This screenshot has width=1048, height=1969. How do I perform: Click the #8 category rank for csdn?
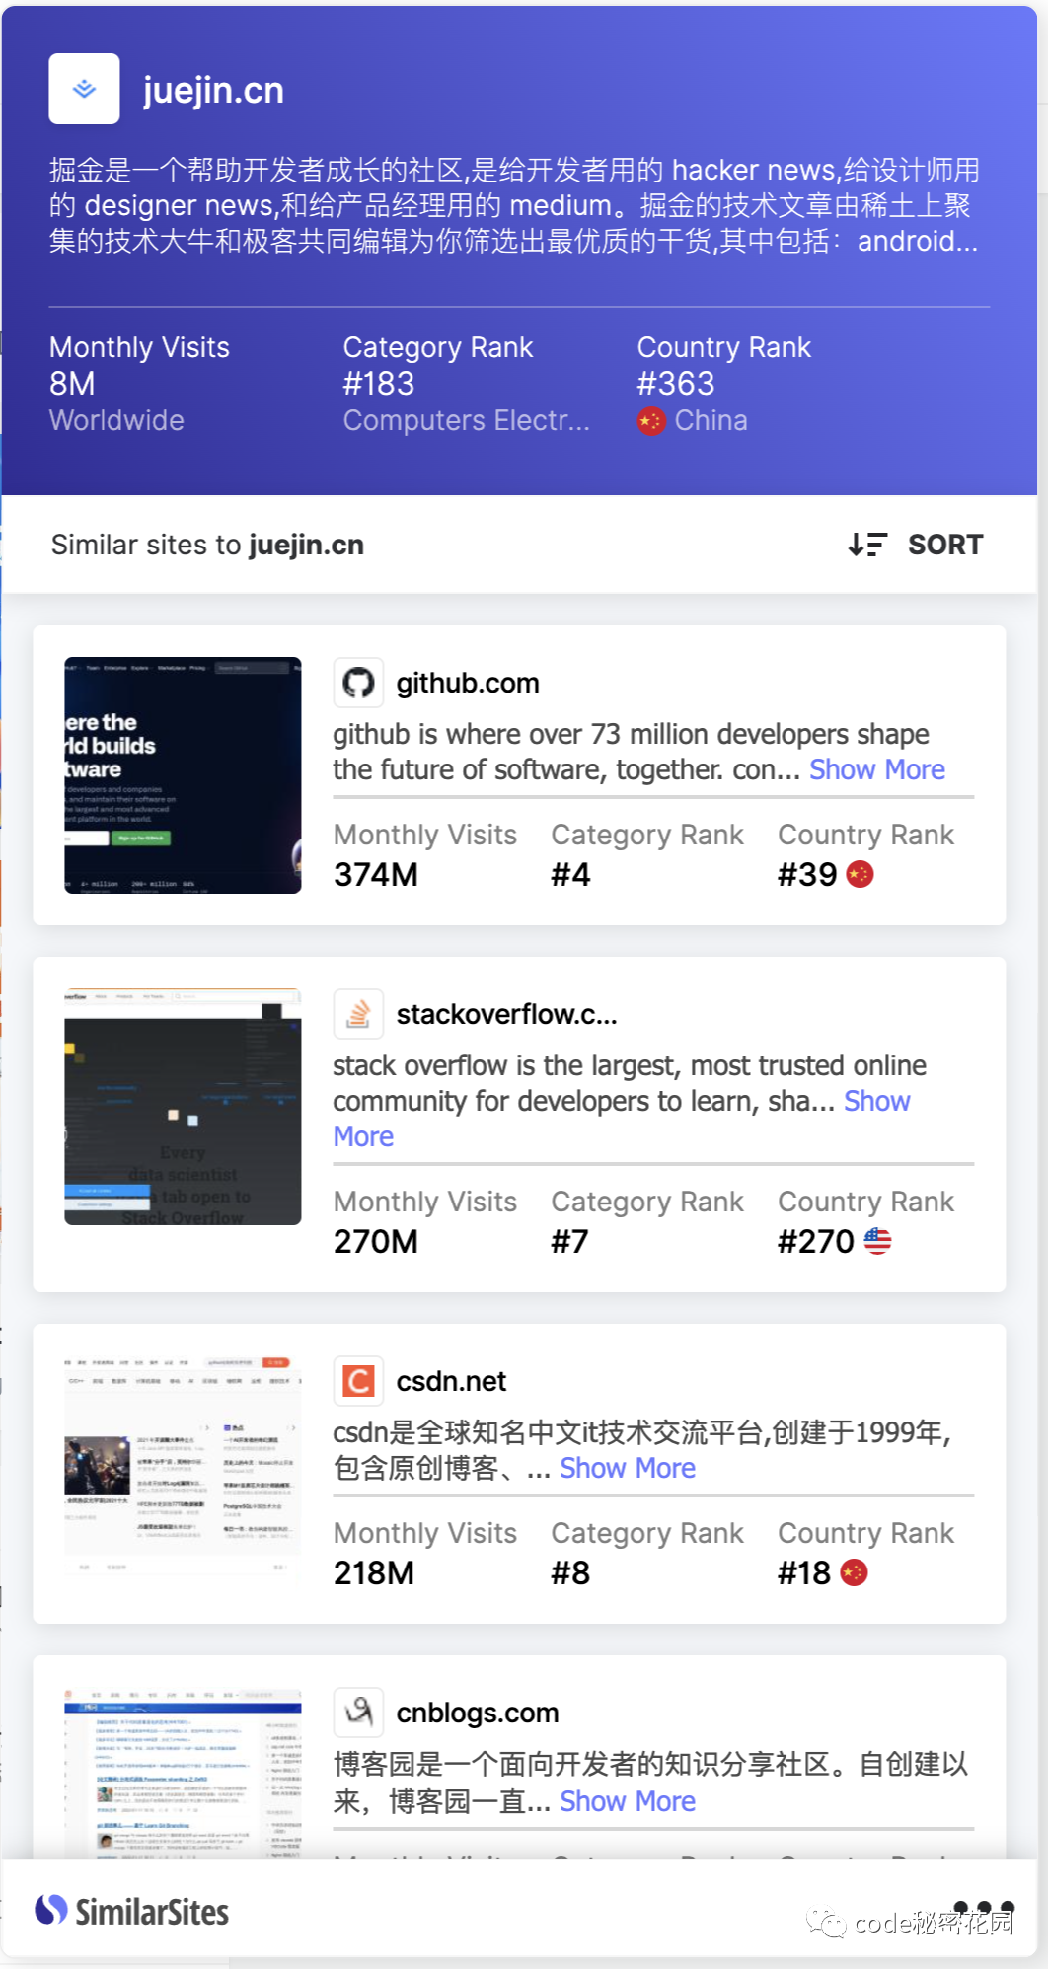[x=570, y=1573]
